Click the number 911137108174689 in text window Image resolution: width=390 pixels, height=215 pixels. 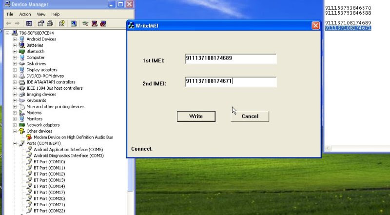click(x=348, y=22)
